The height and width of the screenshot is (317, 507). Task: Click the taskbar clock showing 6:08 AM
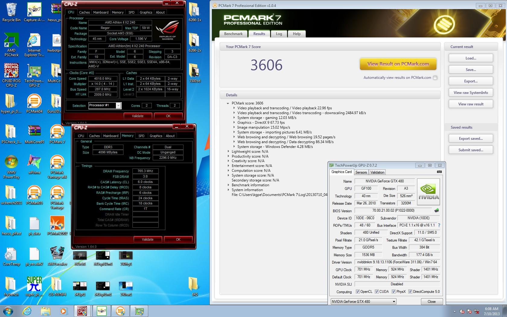pyautogui.click(x=491, y=311)
